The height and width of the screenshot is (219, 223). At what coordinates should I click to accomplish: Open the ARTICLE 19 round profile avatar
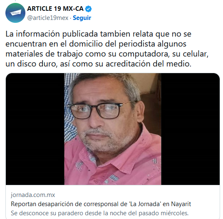point(15,13)
